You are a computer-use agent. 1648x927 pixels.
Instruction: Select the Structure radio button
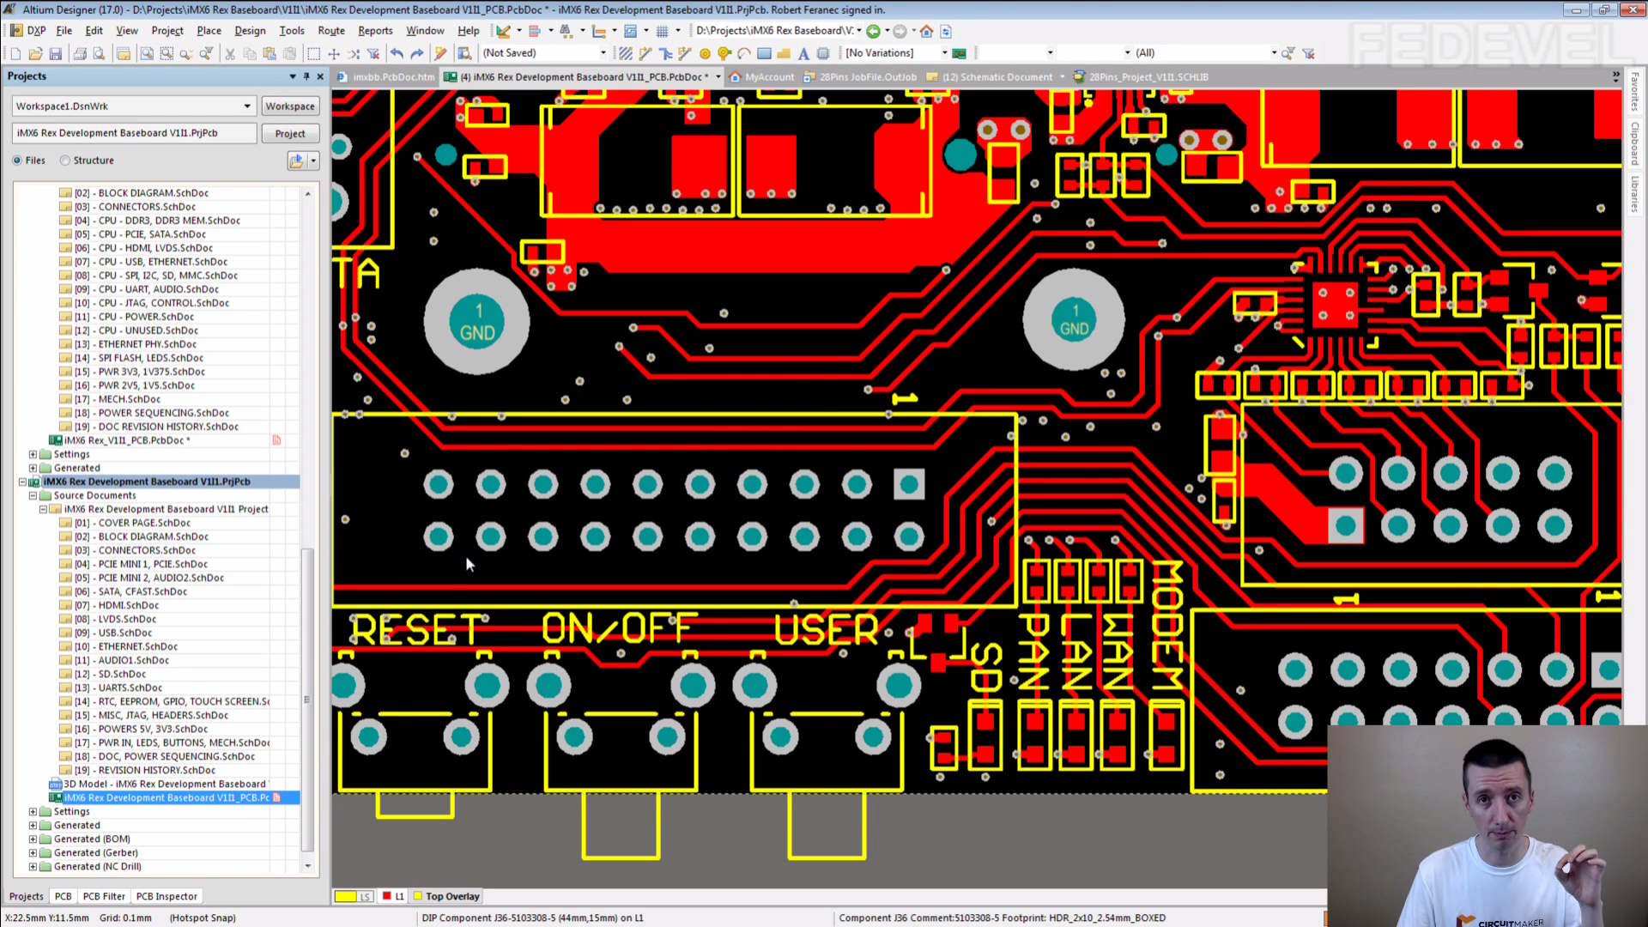pos(65,161)
